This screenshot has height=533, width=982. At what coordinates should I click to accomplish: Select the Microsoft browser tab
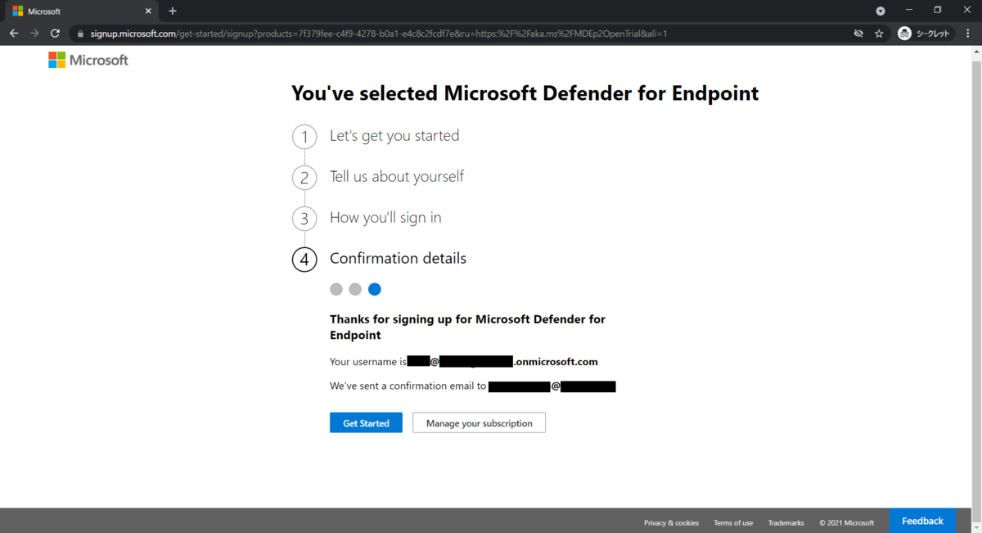[82, 11]
